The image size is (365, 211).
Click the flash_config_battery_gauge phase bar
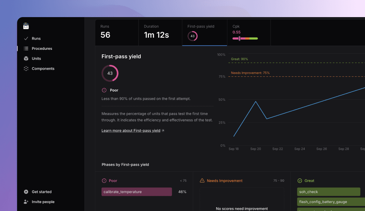click(328, 202)
